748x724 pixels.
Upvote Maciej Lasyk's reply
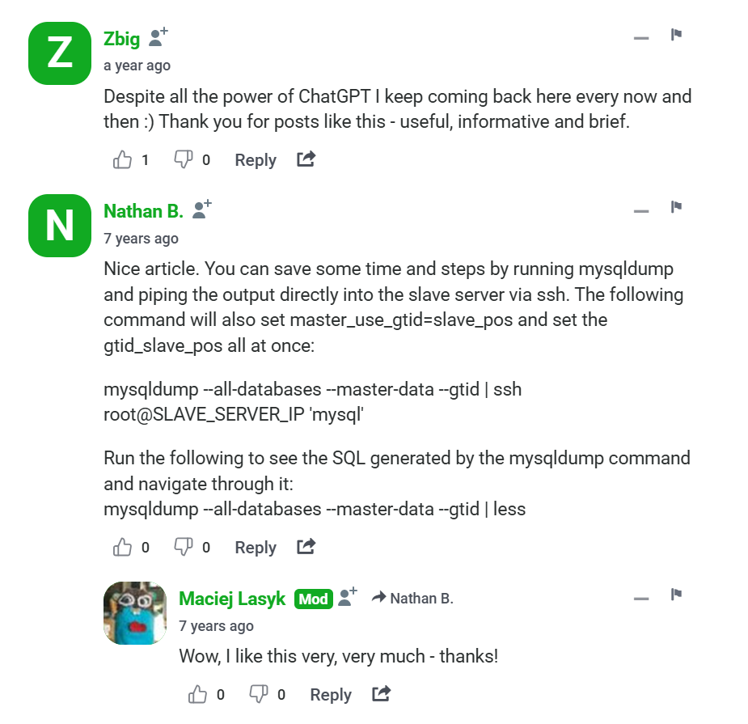tap(198, 695)
